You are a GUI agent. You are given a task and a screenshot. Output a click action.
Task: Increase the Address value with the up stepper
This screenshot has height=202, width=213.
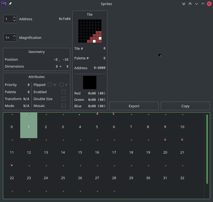pos(14,17)
